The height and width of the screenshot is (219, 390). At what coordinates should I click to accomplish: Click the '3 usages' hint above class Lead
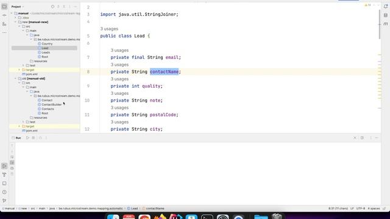pyautogui.click(x=109, y=29)
